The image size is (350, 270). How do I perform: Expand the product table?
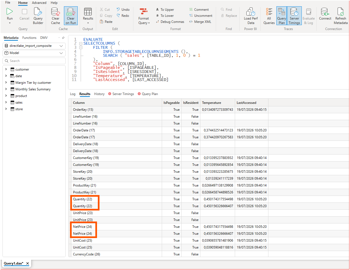(6, 96)
